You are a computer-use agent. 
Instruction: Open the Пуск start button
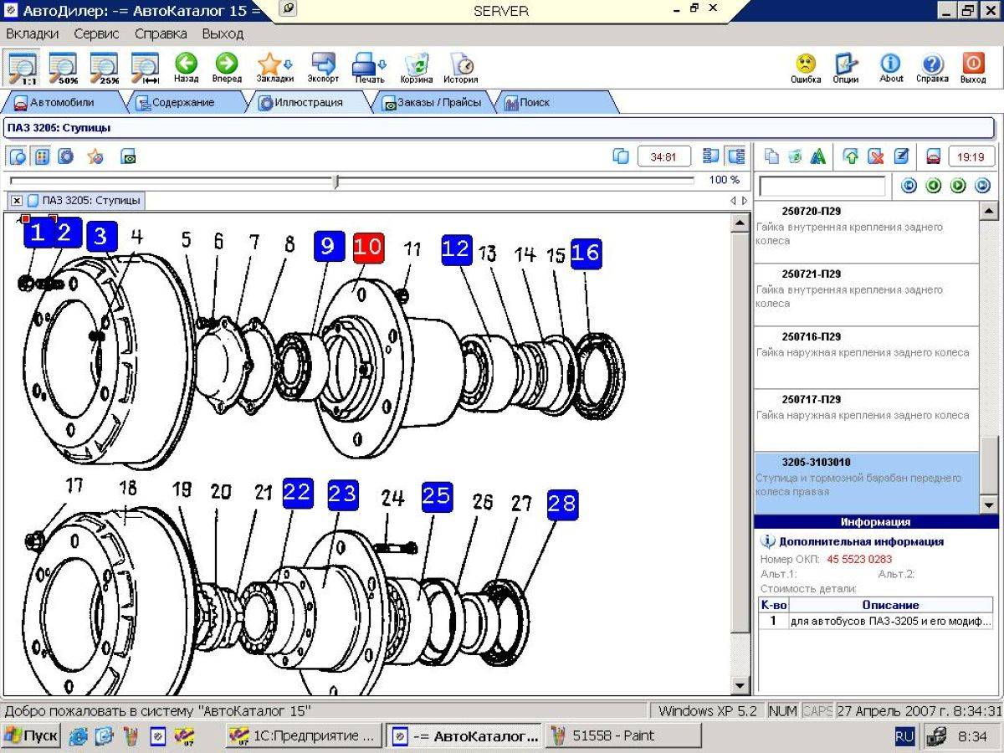[x=32, y=736]
